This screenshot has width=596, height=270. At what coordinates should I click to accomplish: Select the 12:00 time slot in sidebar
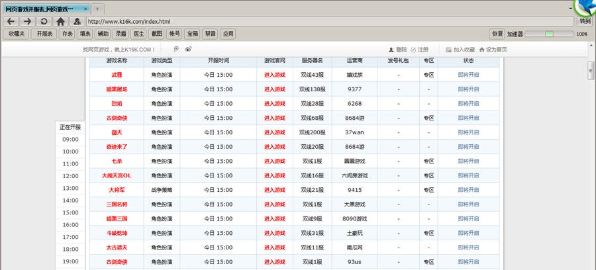tap(71, 176)
